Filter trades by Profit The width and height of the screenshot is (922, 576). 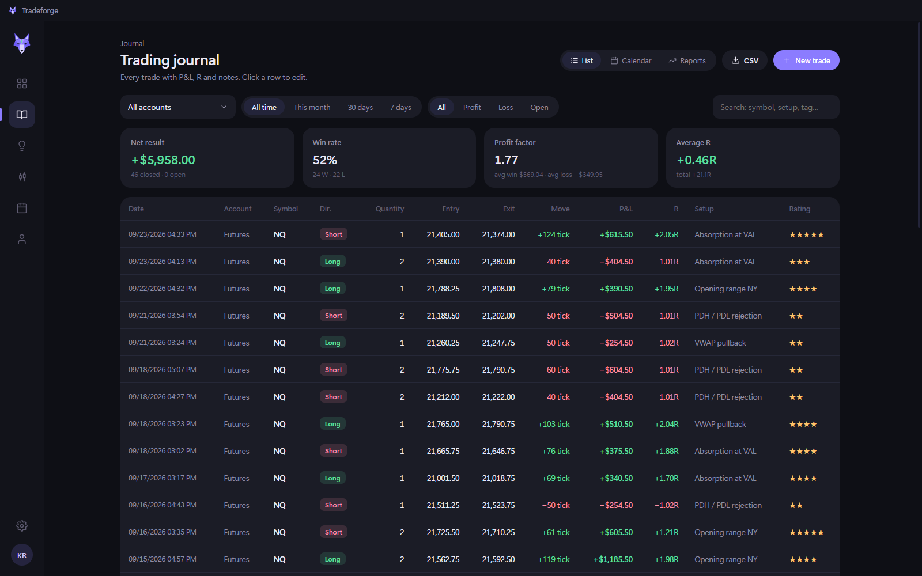pos(472,107)
